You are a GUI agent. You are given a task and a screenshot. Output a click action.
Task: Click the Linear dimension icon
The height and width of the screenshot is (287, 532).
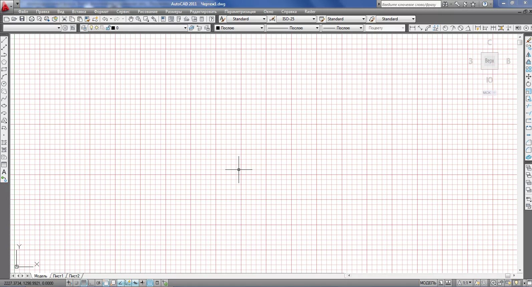click(413, 28)
